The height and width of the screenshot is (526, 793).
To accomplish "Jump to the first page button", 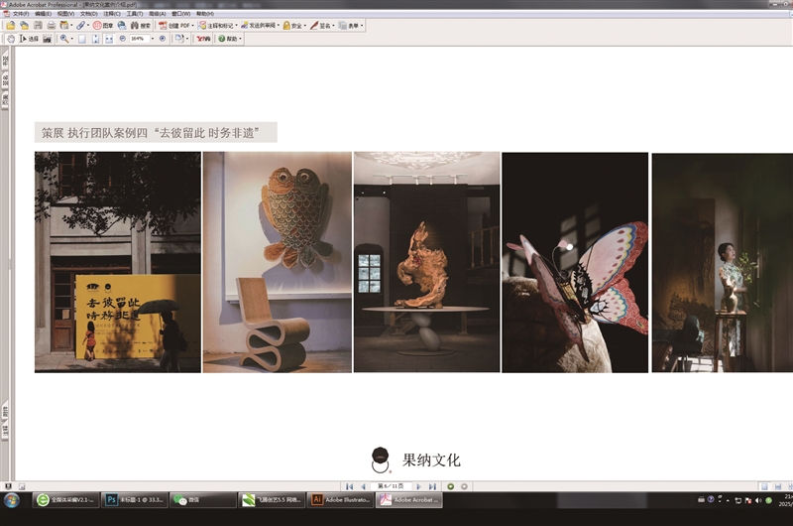I will (x=348, y=486).
